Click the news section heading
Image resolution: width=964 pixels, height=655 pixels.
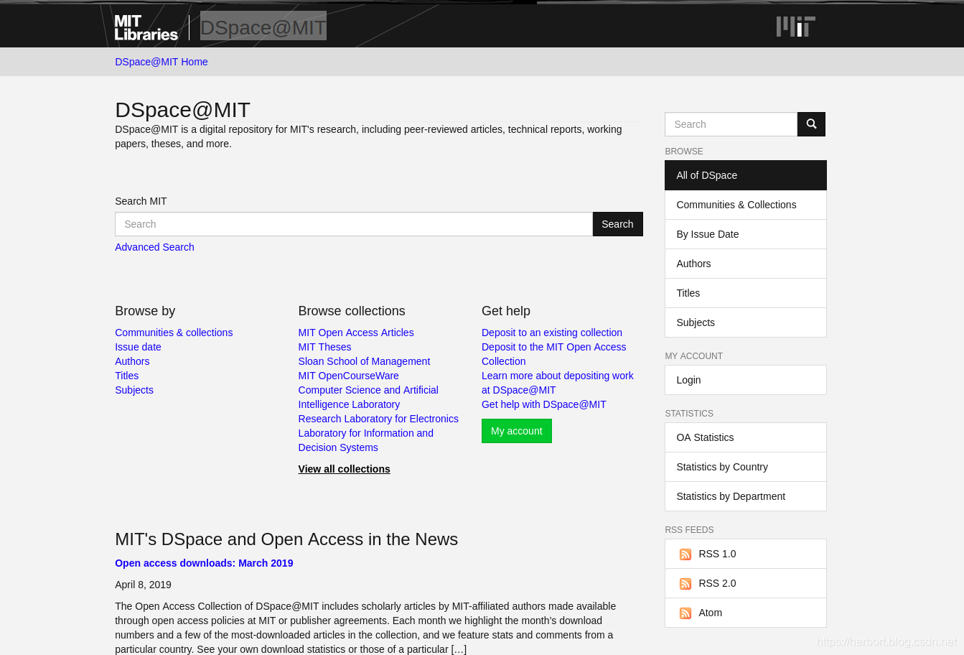(x=286, y=539)
